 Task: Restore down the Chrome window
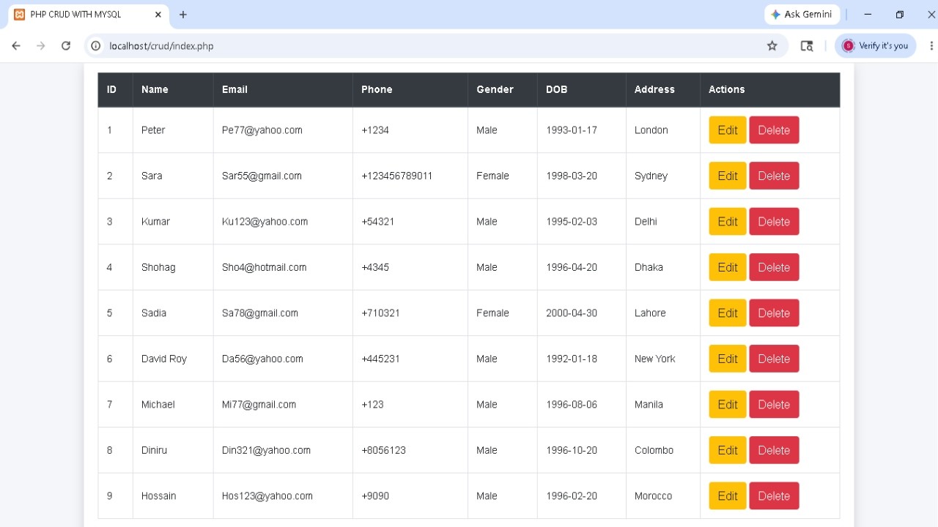900,15
